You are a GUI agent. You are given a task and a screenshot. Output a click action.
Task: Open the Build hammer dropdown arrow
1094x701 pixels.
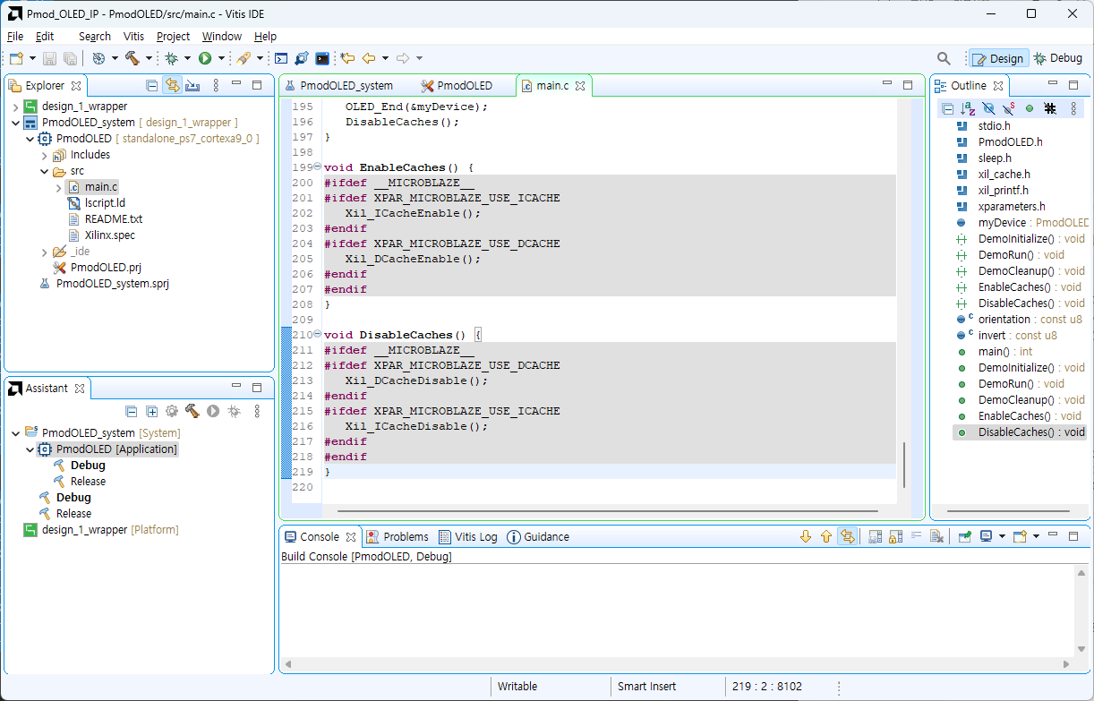point(149,58)
